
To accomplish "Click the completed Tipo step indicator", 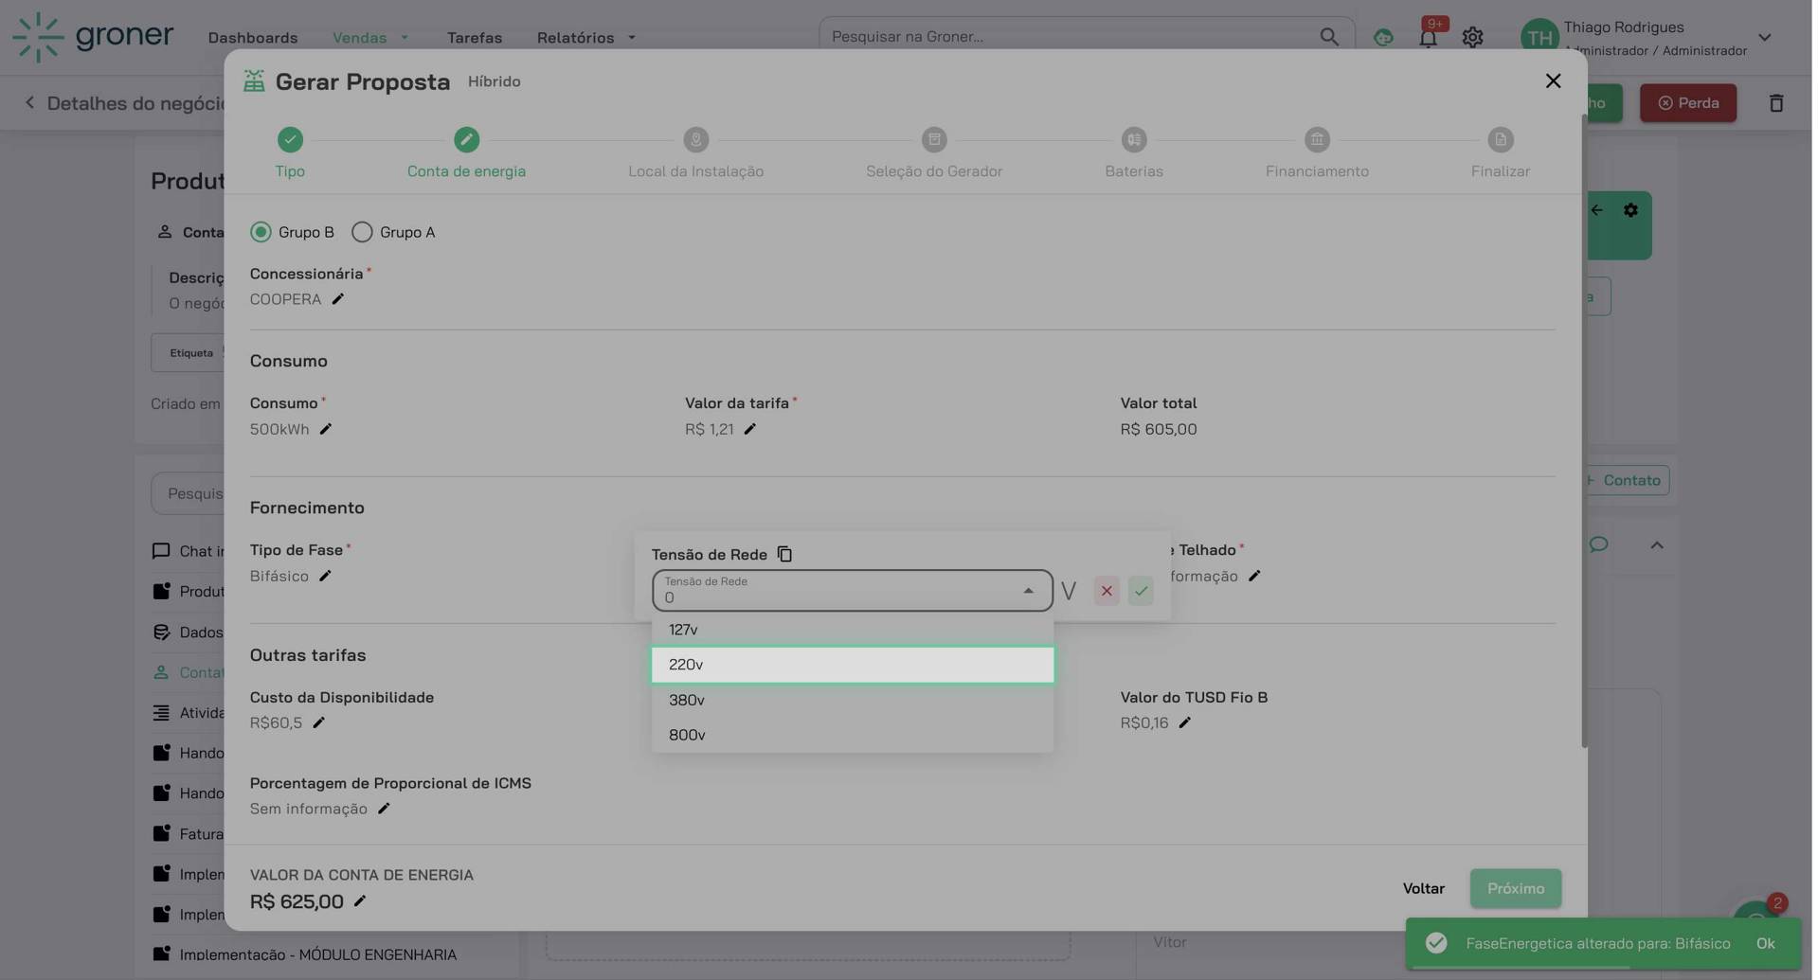I will tap(289, 139).
